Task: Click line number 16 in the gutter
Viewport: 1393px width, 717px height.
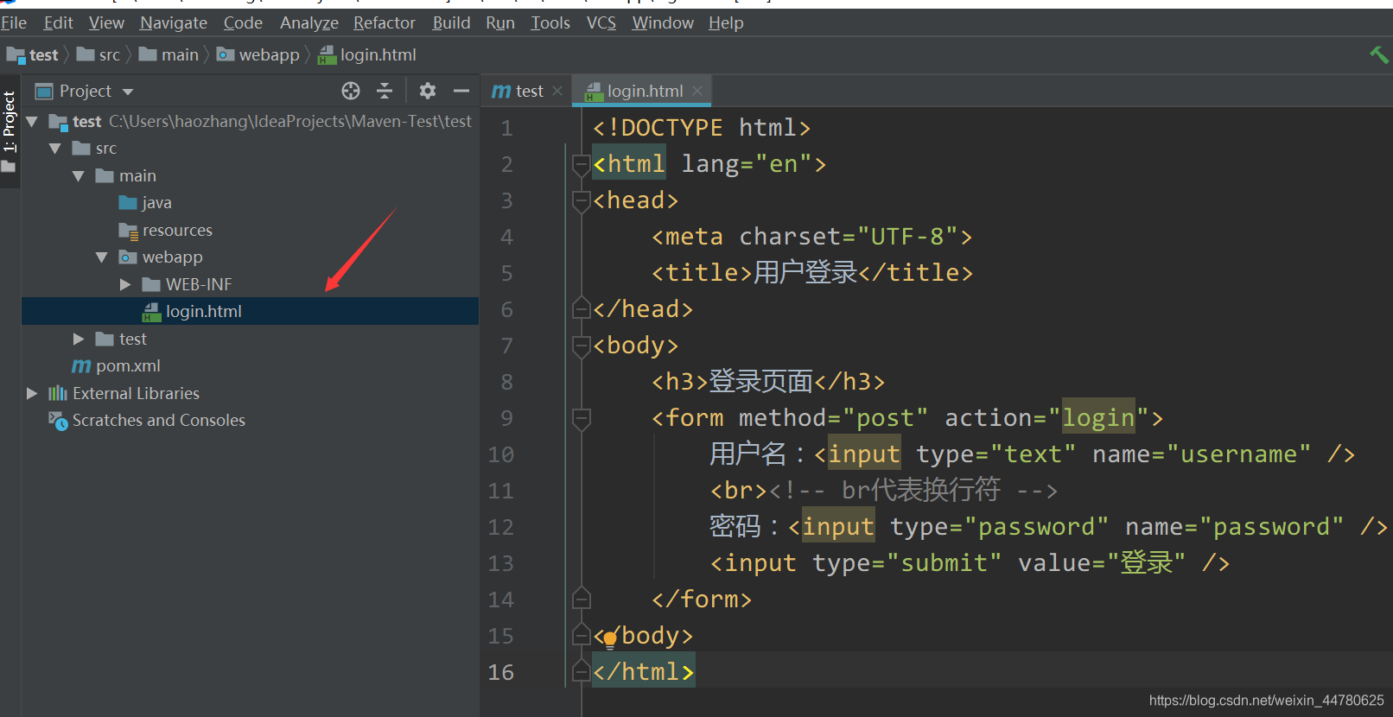Action: (x=501, y=672)
